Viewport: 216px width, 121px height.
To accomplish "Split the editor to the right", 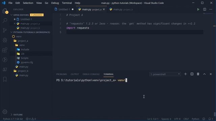I will (205, 9).
